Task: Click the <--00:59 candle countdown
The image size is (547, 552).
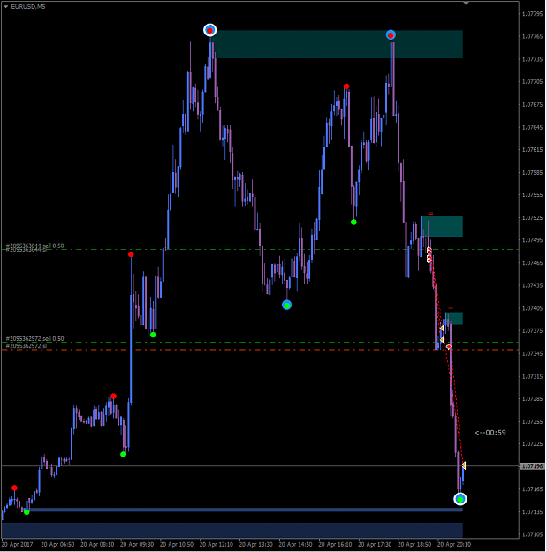Action: click(x=490, y=433)
